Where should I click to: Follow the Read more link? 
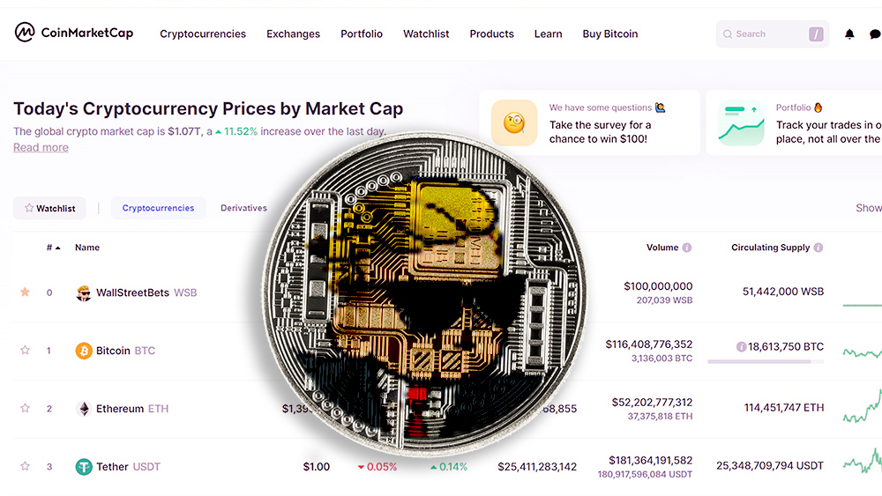click(41, 147)
